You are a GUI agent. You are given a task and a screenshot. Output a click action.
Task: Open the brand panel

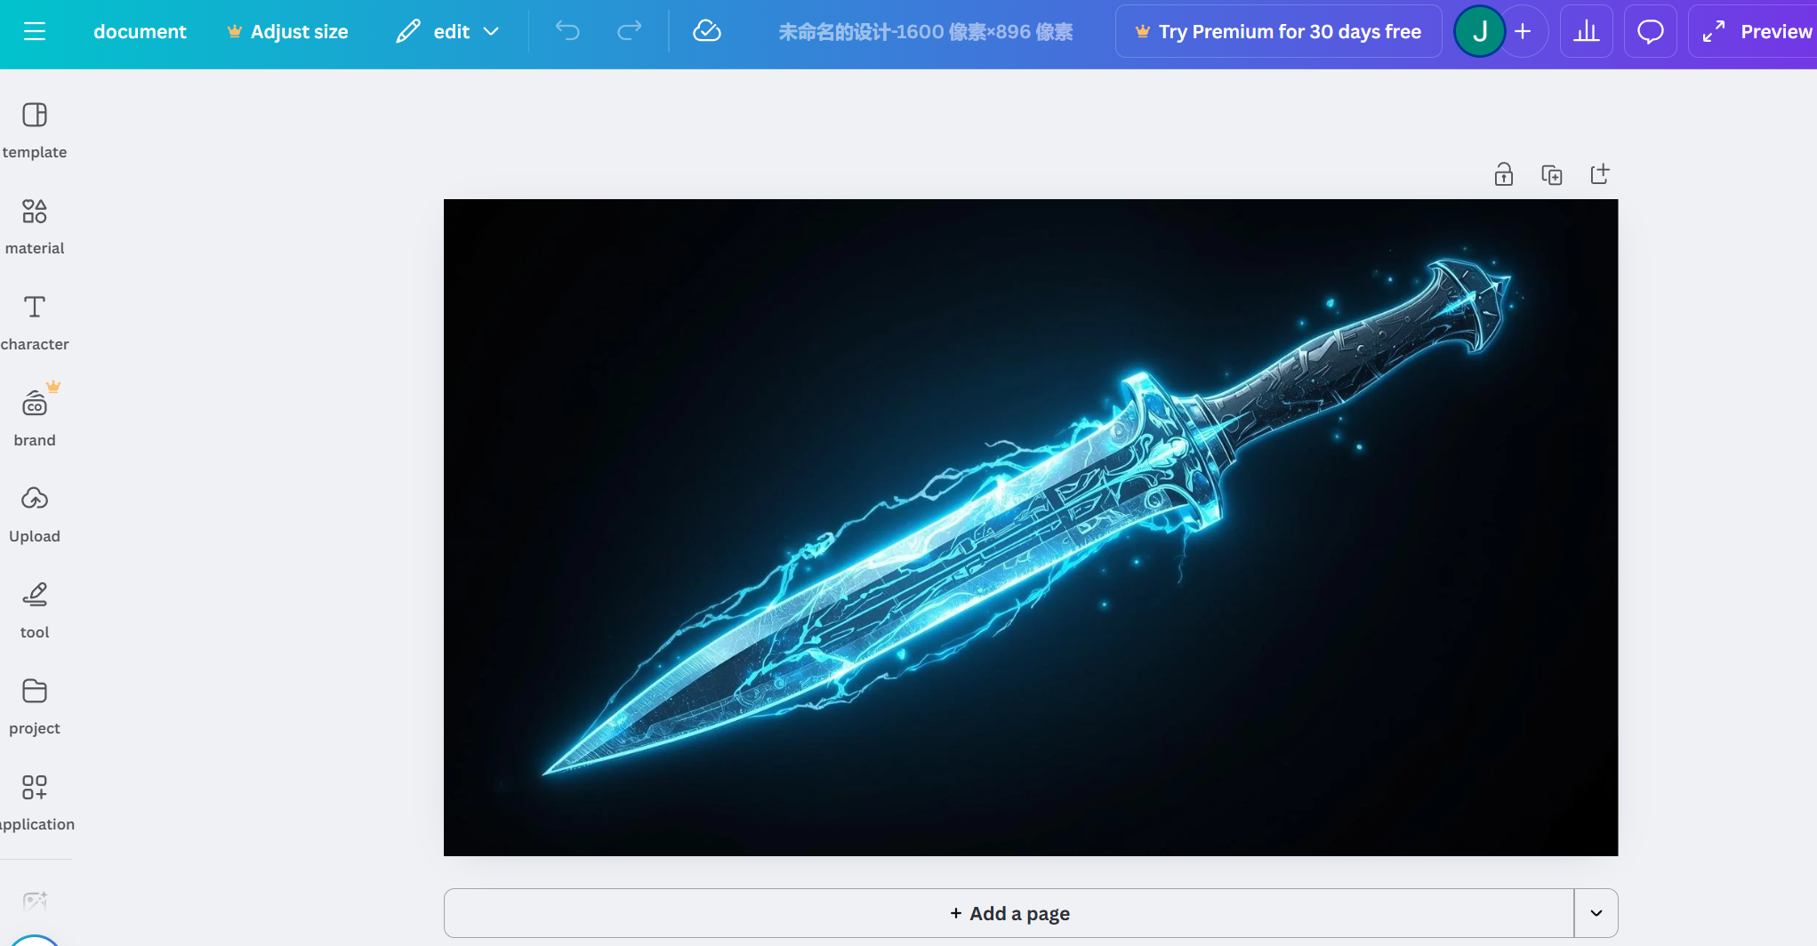click(x=35, y=417)
